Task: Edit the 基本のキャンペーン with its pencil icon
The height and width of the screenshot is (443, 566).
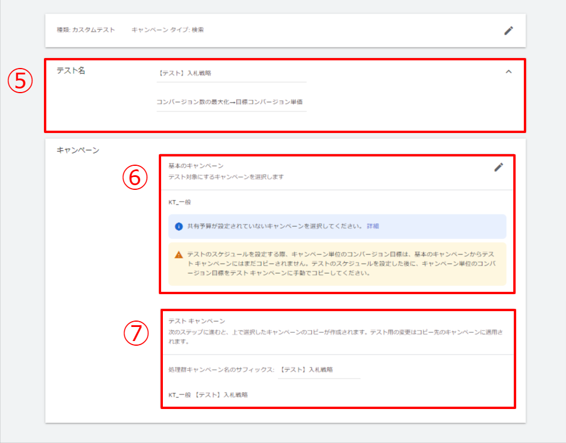Action: (499, 167)
